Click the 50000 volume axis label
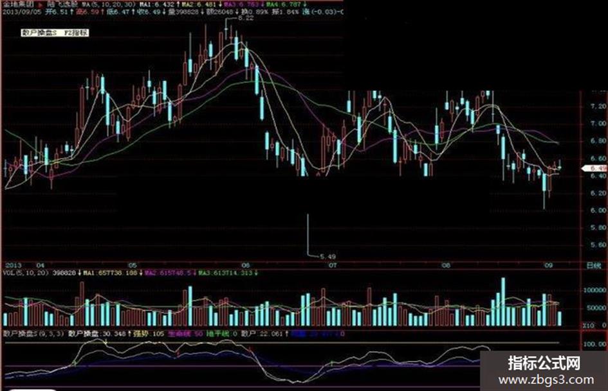Screen dimensions: 608x391 pyautogui.click(x=596, y=308)
